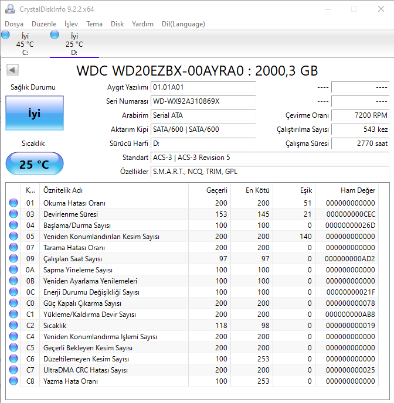Click the Çalışma Süresi value 2770 saat
Image resolution: width=394 pixels, height=403 pixels.
coord(361,143)
